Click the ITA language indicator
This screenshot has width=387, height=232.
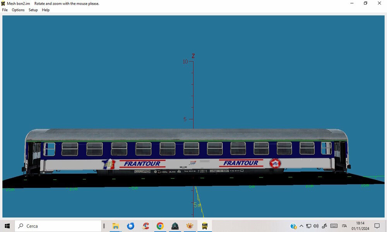click(x=344, y=226)
